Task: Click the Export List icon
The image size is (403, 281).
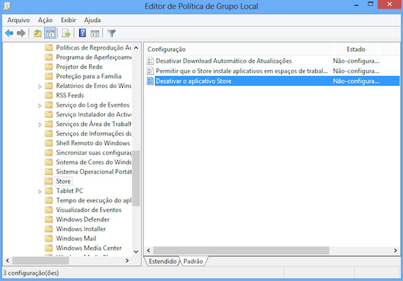Action: coord(66,33)
